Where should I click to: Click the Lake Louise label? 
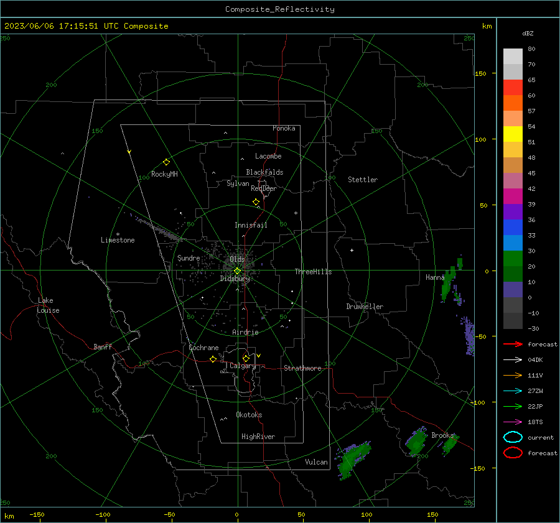coord(48,305)
